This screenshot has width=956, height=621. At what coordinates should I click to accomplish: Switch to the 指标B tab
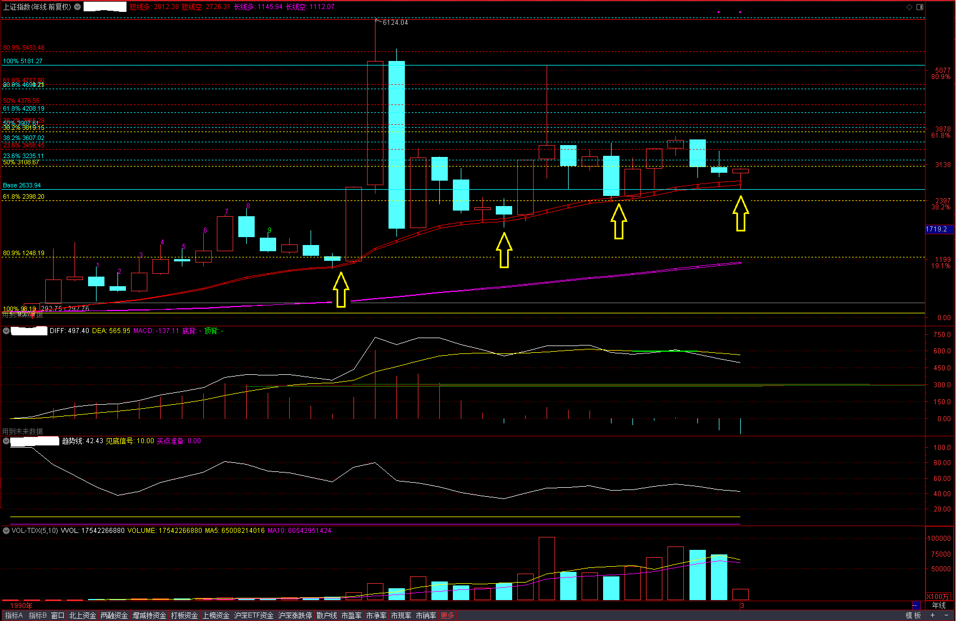click(x=38, y=615)
